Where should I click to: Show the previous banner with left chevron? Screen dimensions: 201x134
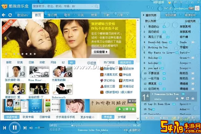pyautogui.click(x=8, y=37)
